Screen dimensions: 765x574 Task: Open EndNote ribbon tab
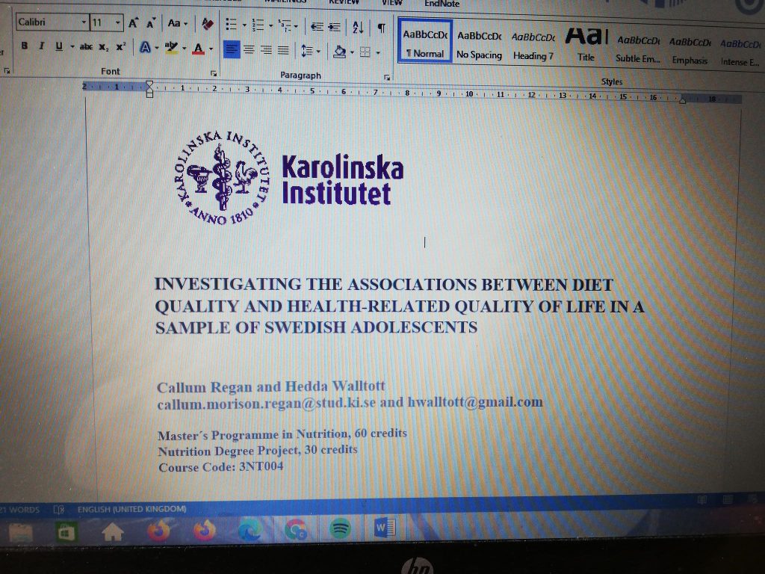(442, 4)
